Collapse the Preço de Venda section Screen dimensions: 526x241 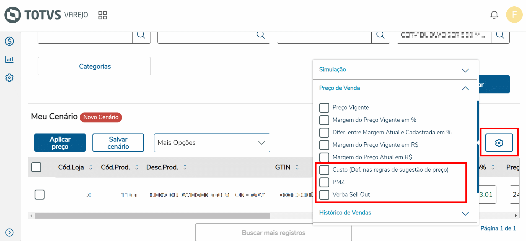pos(465,88)
